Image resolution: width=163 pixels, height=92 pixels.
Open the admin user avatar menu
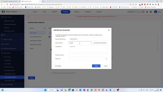(156, 12)
